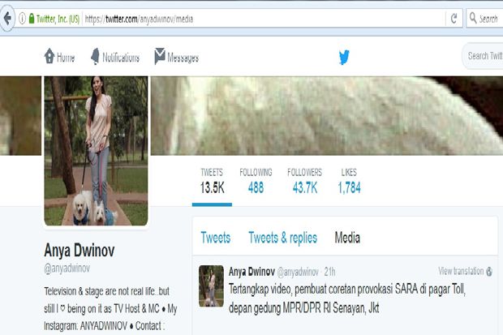This screenshot has height=335, width=503.
Task: Click the profile header banner image
Action: pos(327,116)
